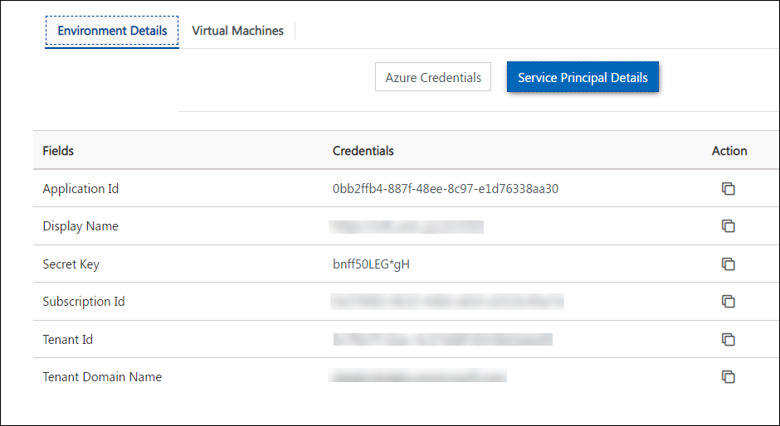Screen dimensions: 780x426
Task: Copy the Application Id value
Action: pos(729,188)
